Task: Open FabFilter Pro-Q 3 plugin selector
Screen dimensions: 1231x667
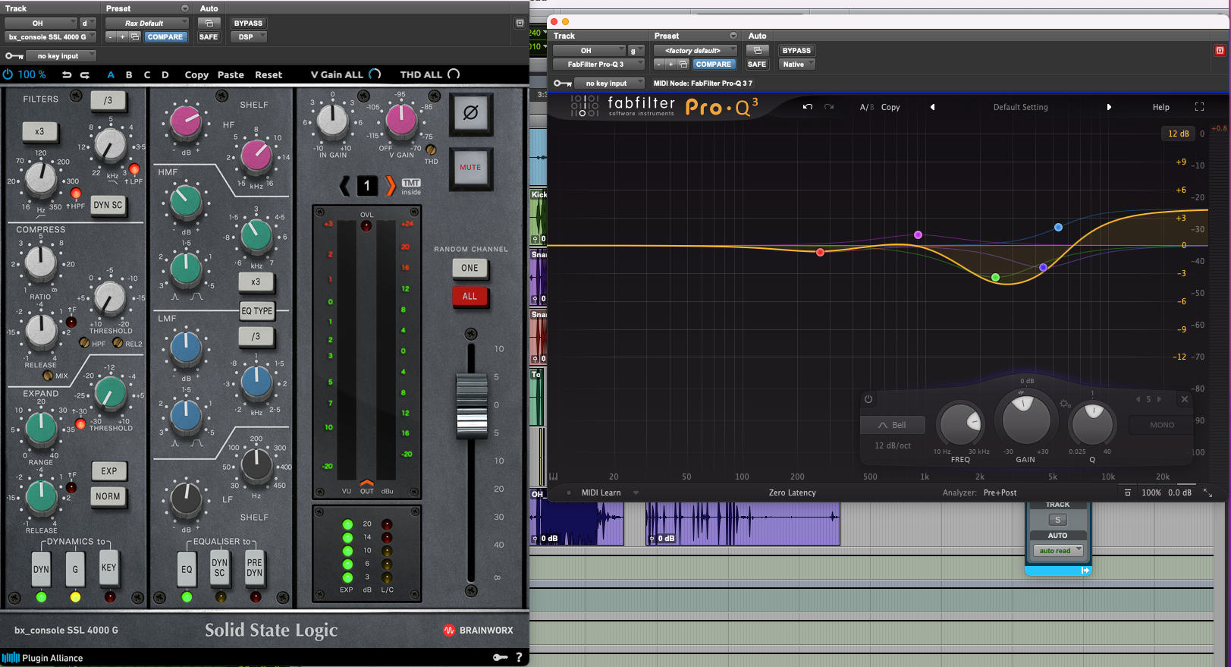Action: [x=599, y=64]
